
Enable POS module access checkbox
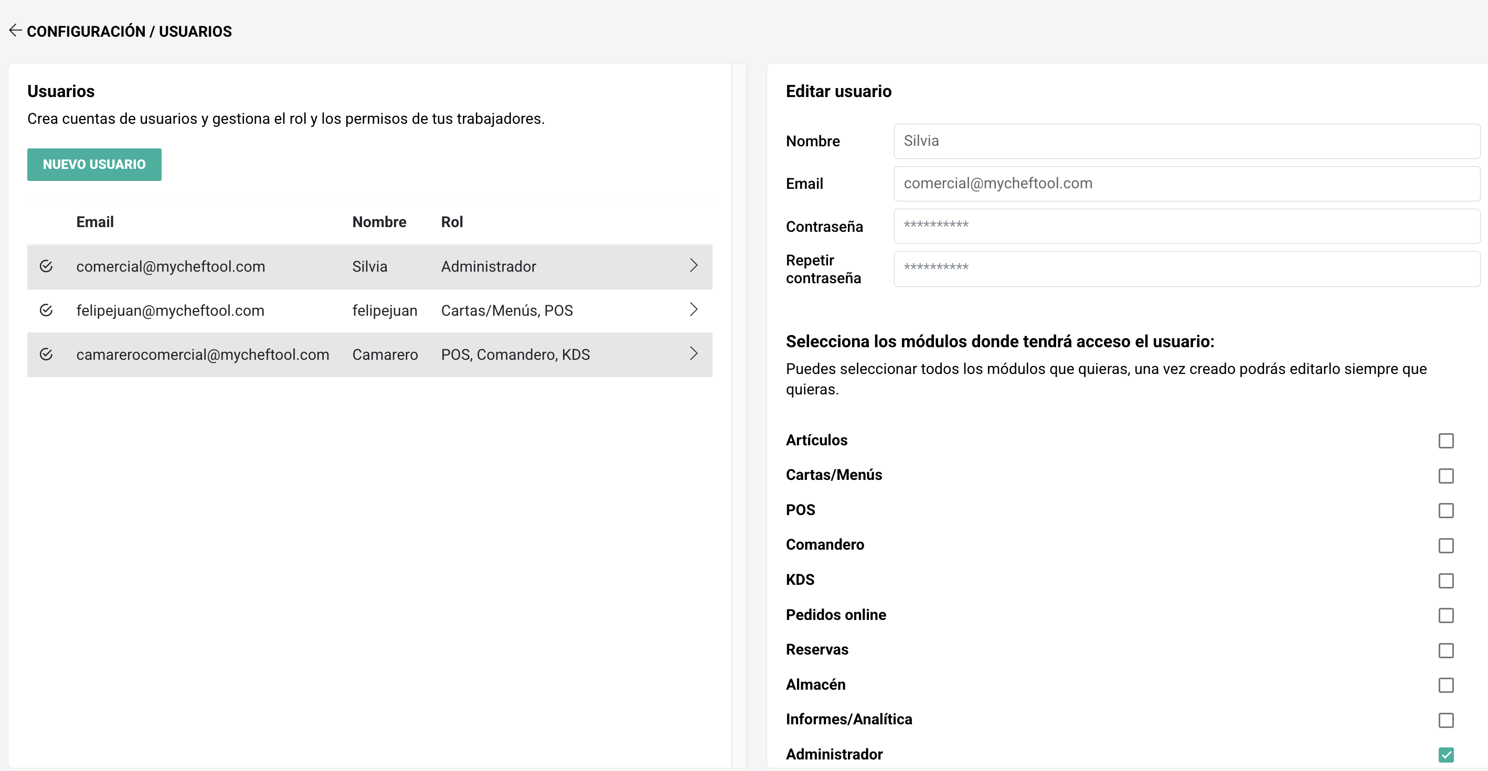click(1446, 510)
